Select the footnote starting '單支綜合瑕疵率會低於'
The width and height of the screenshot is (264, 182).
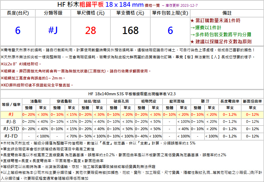point(48,149)
